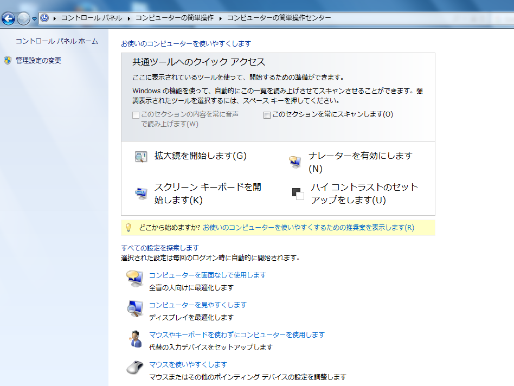This screenshot has height=386, width=514.
Task: Select コンピューターの簡単操作センター breadcrumb item
Action: point(278,18)
